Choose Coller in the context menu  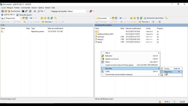130,71
